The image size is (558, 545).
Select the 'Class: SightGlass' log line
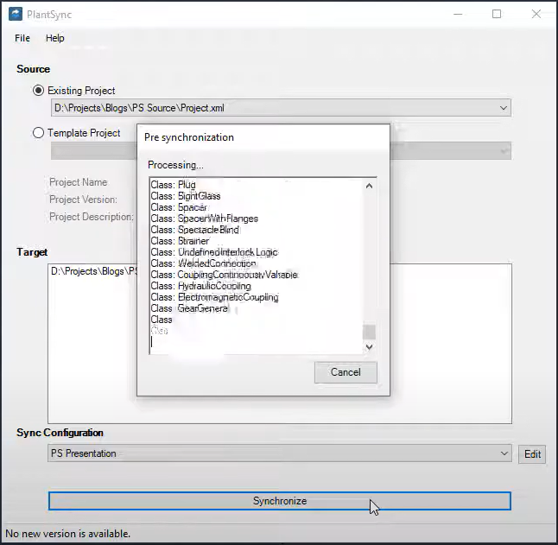pyautogui.click(x=186, y=196)
